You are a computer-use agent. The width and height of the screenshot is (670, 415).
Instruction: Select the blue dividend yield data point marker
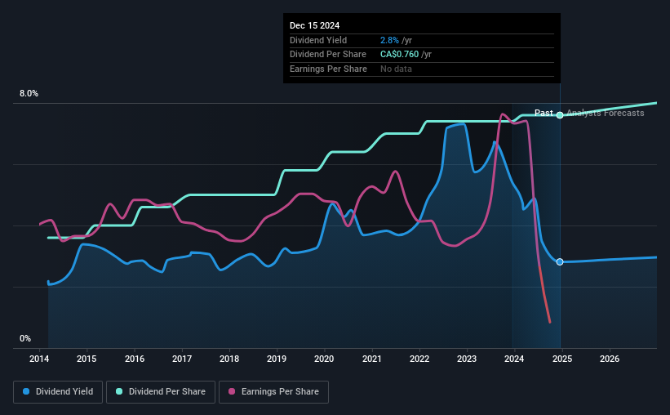[560, 262]
